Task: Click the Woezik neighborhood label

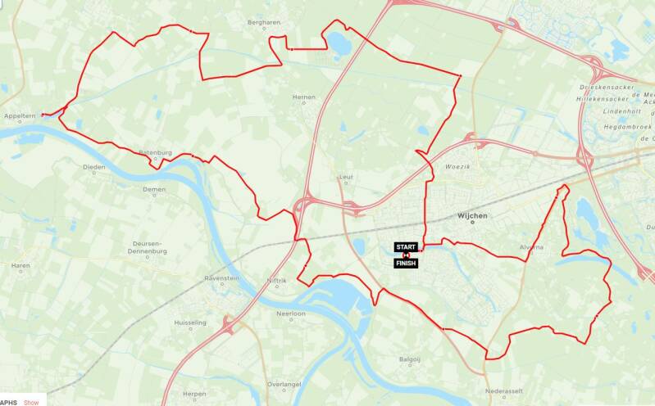Action: pos(457,166)
